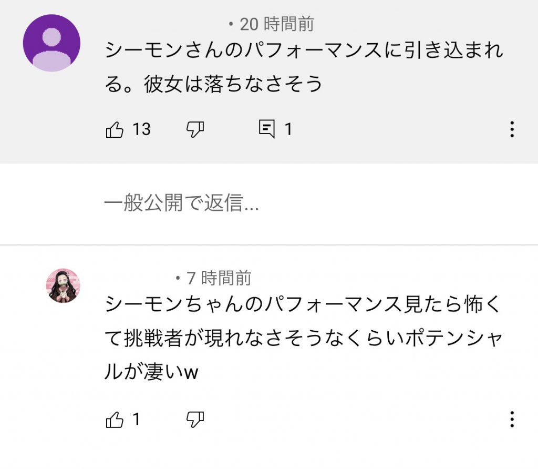Screen dimensions: 538x469
Task: Thumbs-down the シーモンちゃん comment
Action: coord(195,419)
